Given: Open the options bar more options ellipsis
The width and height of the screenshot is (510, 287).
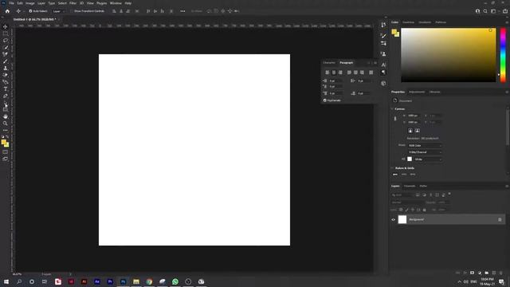Looking at the screenshot, I should click(x=182, y=11).
